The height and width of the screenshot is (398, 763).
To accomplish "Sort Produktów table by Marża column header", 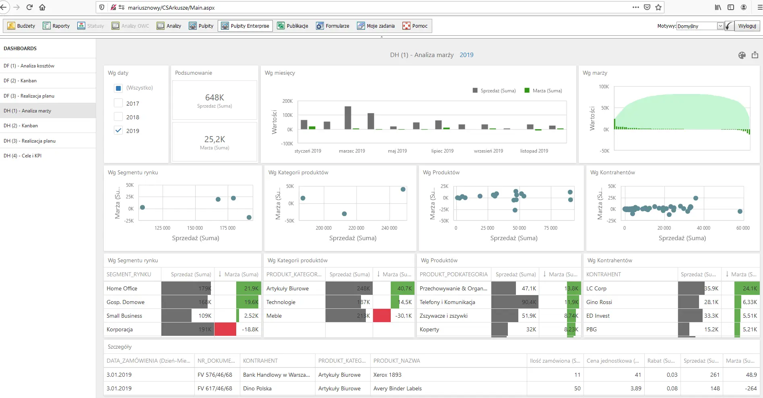I will coord(560,274).
